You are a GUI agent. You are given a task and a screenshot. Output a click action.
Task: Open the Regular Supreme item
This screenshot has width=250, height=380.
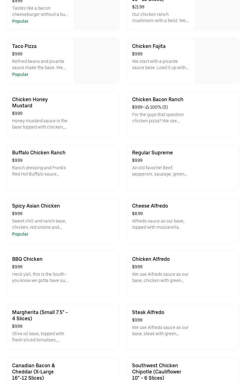coord(183,167)
